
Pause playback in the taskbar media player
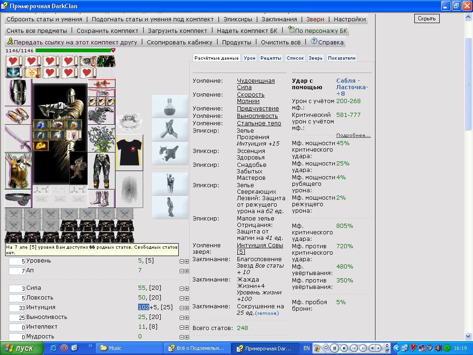click(334, 348)
